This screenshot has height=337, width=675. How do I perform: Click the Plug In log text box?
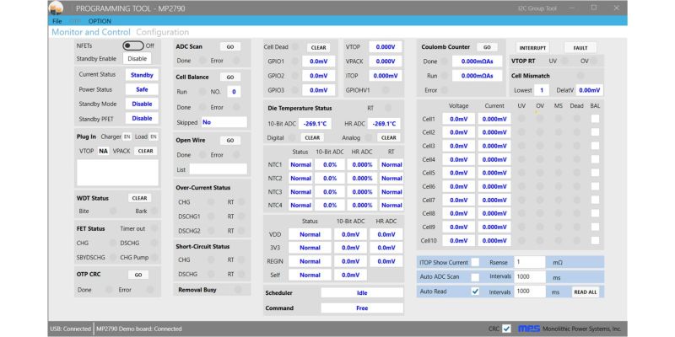coord(117,173)
